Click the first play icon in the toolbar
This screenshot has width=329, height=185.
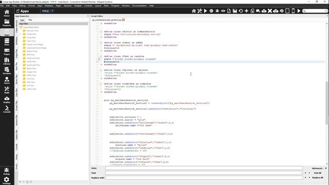[x=206, y=11]
